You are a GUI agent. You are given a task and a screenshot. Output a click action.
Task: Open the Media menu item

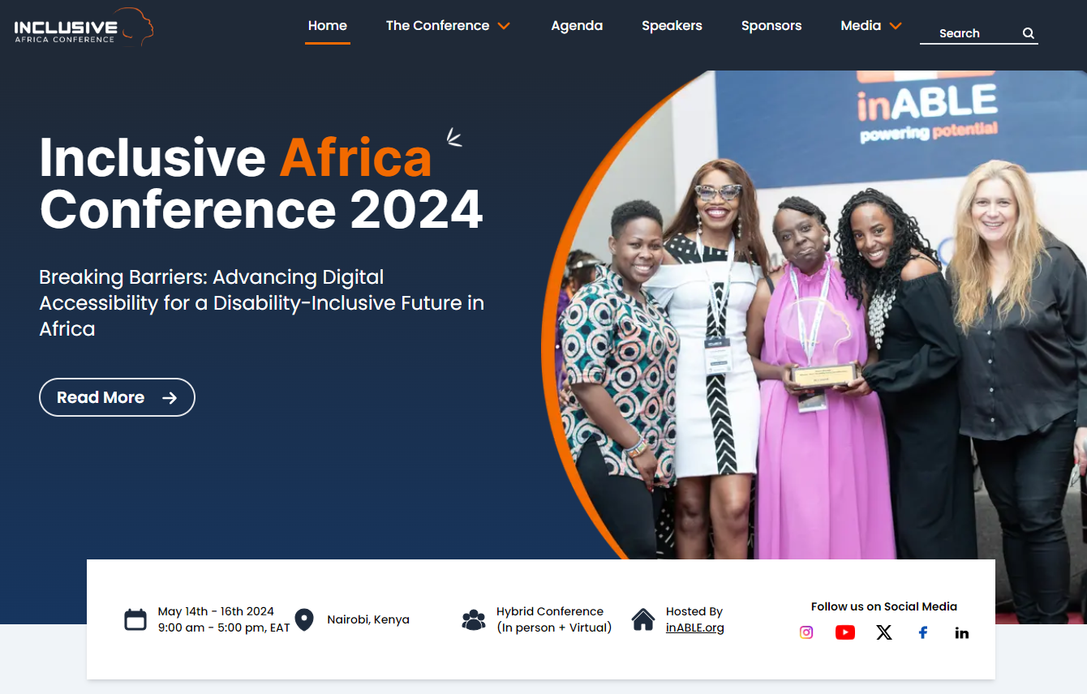tap(861, 26)
